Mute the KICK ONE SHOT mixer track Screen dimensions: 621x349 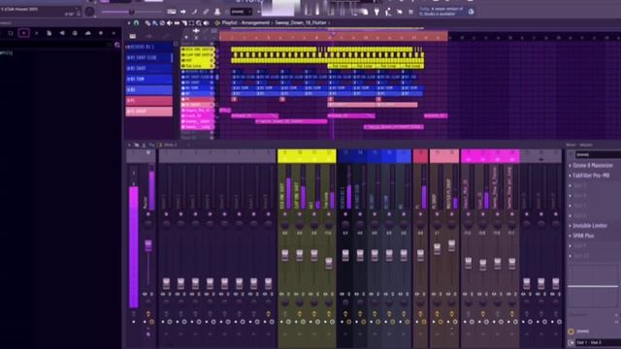tap(284, 214)
